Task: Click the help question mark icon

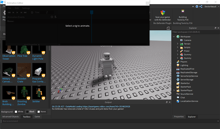Action: tap(197, 7)
